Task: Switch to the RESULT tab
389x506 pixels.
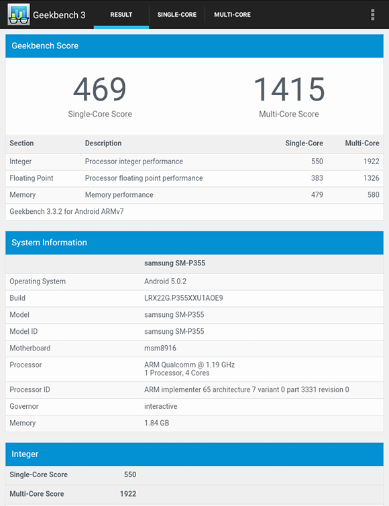Action: coord(121,15)
